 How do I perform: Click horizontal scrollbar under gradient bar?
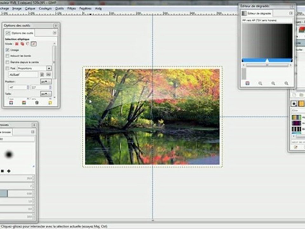point(267,65)
